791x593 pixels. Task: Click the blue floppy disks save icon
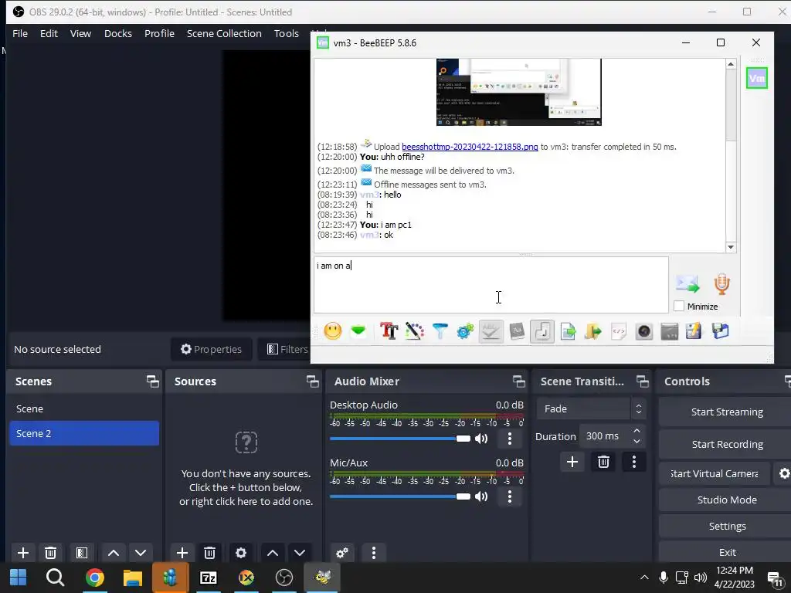(x=721, y=331)
